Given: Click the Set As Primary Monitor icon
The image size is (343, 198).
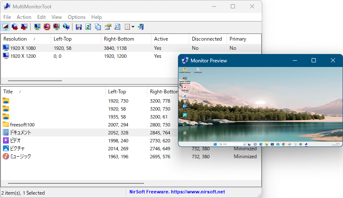Looking at the screenshot, I should (x=66, y=27).
